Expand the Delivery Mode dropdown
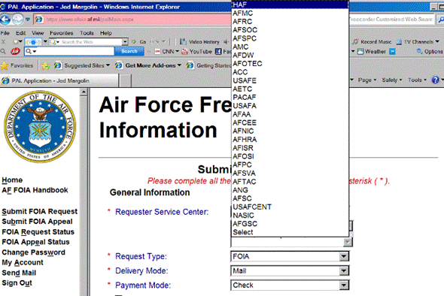This screenshot has height=296, width=444. pyautogui.click(x=344, y=271)
